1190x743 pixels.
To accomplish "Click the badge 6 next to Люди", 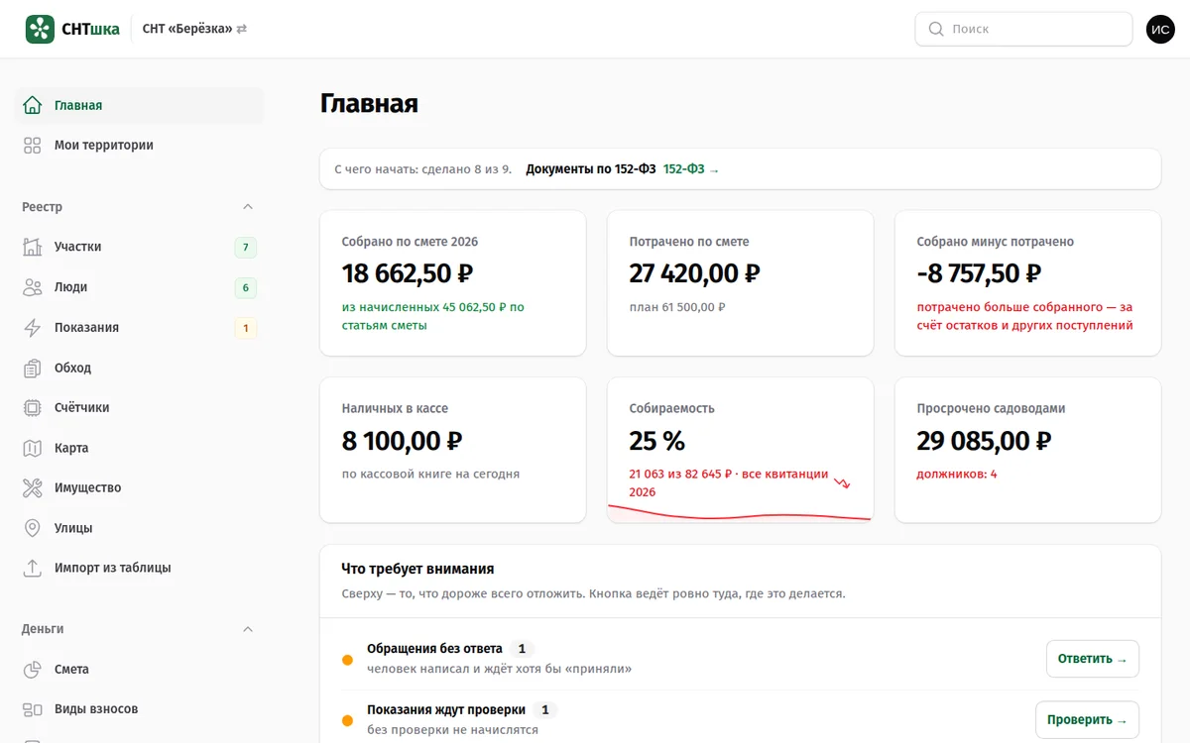I will (246, 288).
